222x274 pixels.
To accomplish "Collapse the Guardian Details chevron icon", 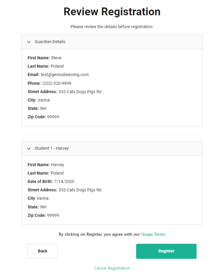I will 29,42.
